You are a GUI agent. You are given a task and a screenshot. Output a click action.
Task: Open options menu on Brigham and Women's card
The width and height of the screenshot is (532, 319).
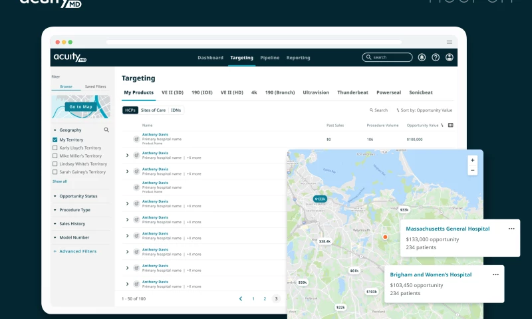point(495,274)
